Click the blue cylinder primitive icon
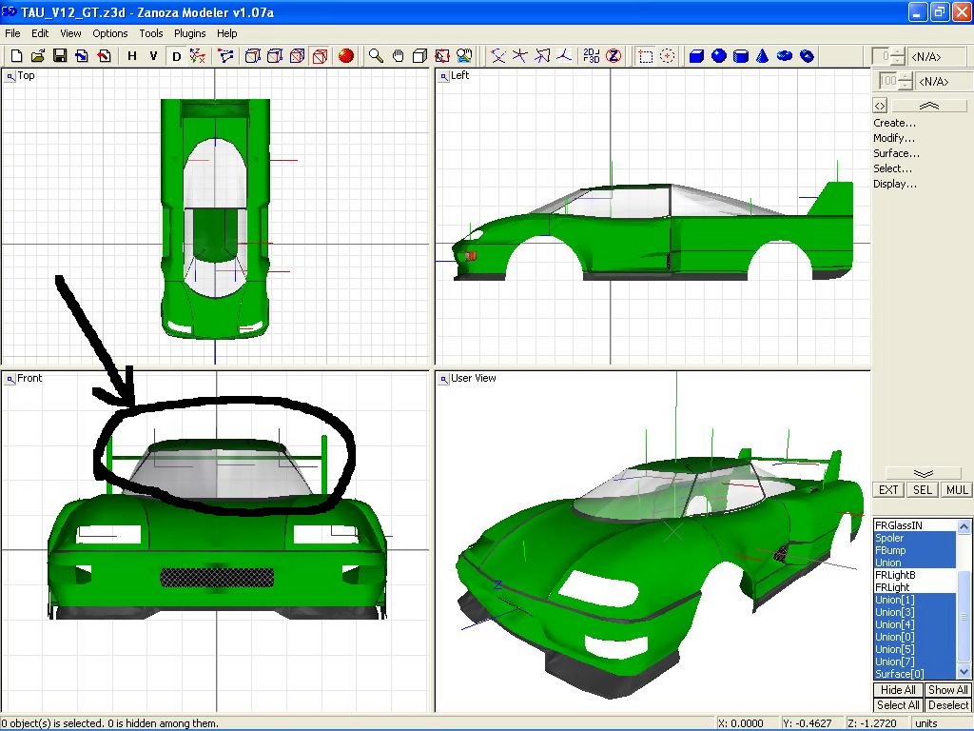The height and width of the screenshot is (731, 974). click(x=741, y=56)
